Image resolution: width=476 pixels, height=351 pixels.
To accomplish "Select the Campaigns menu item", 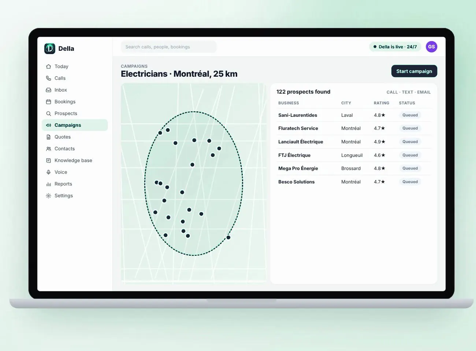I will [75, 125].
